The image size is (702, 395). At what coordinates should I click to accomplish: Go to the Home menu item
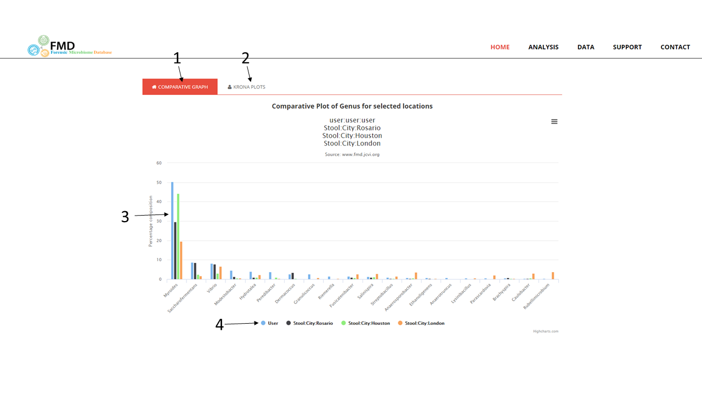point(500,47)
